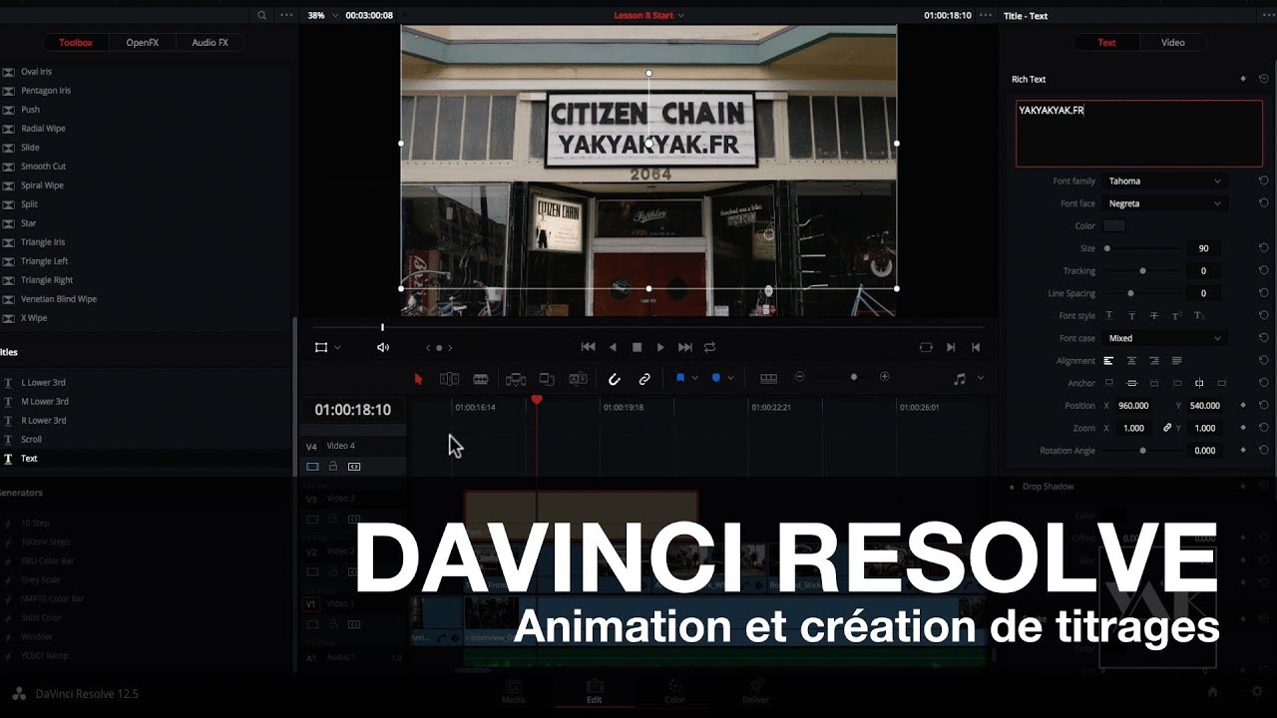Screen dimensions: 1277x718
Task: Adjust the Tracking slider handle
Action: tap(1142, 271)
